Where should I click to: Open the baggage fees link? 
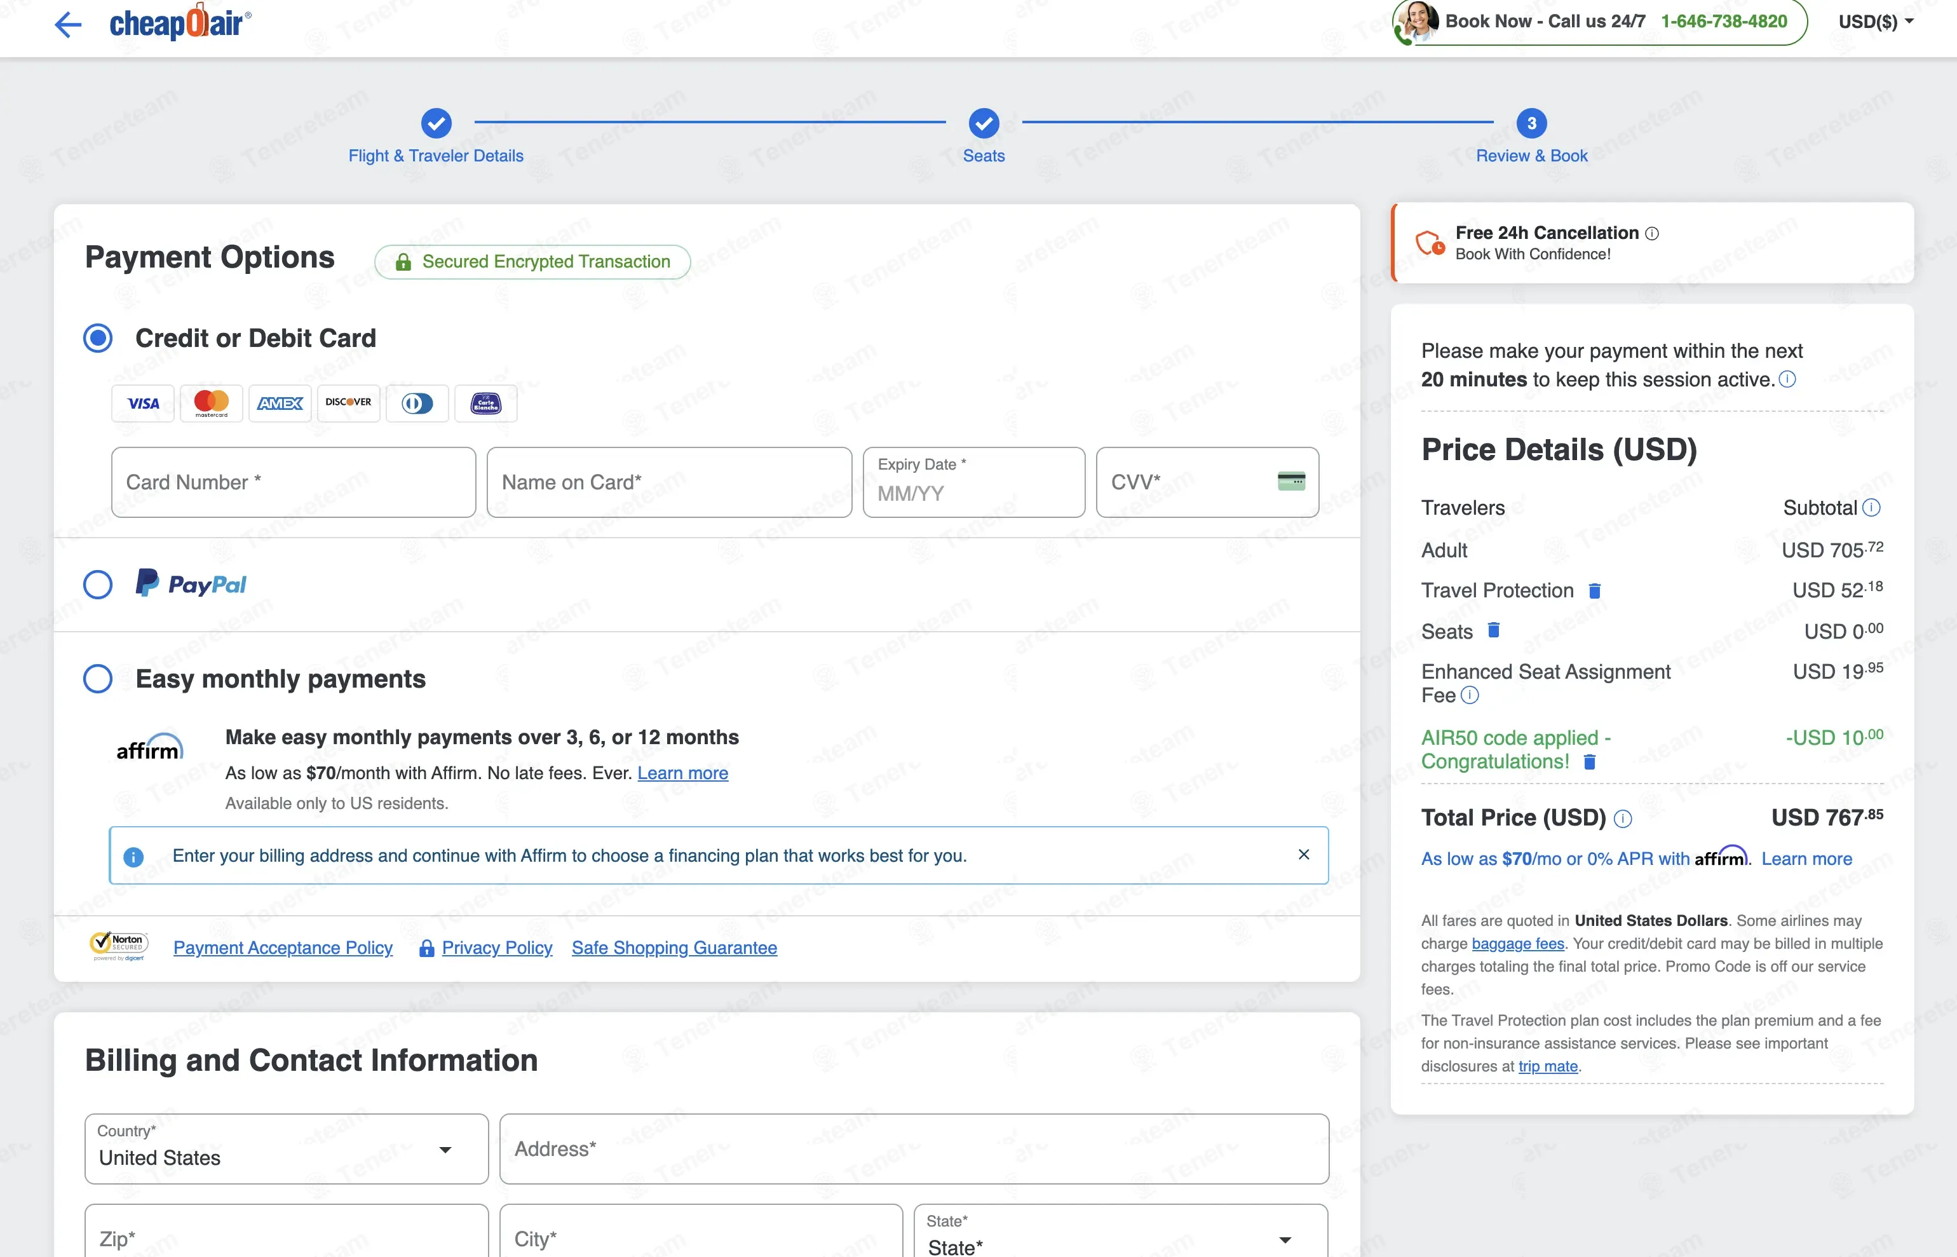[1518, 944]
